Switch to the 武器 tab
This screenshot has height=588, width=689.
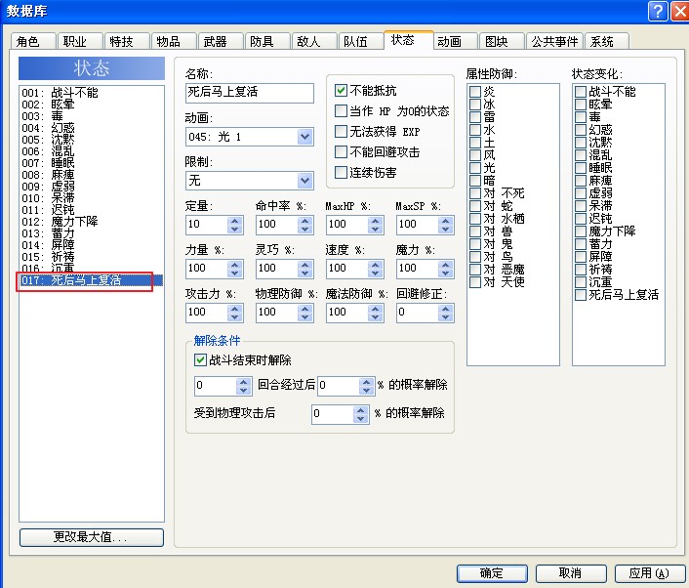(221, 41)
